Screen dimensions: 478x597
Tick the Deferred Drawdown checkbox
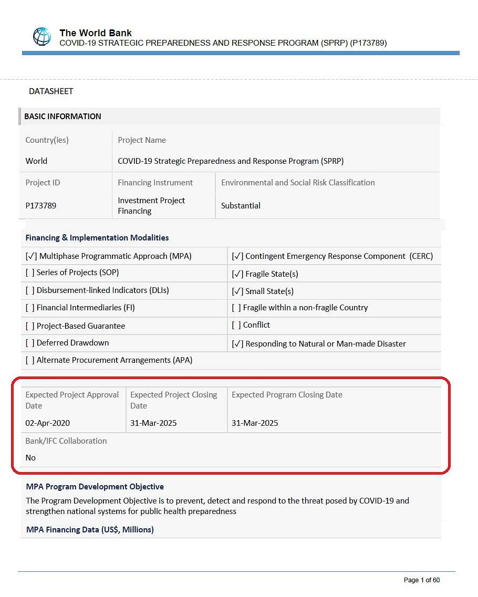click(x=30, y=343)
